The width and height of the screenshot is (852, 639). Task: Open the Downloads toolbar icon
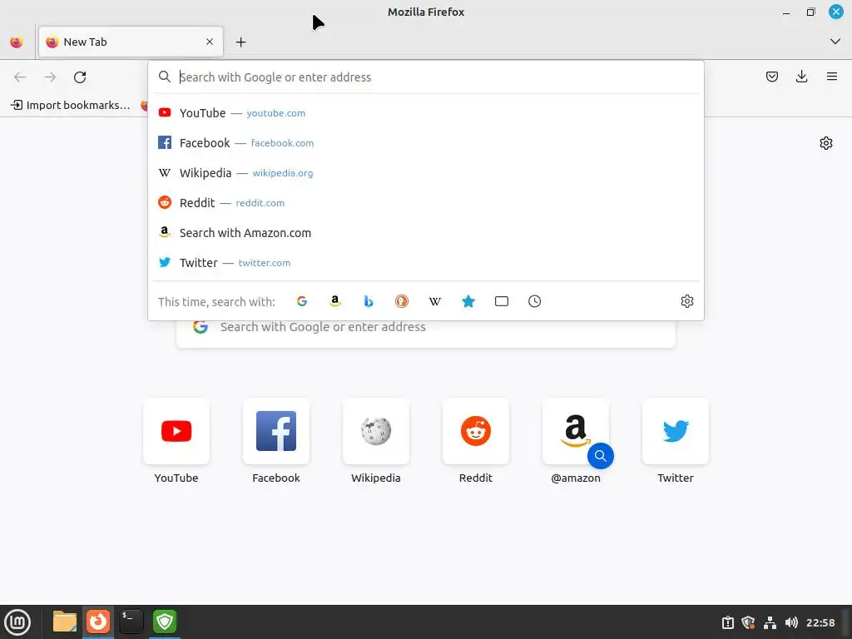pyautogui.click(x=801, y=77)
